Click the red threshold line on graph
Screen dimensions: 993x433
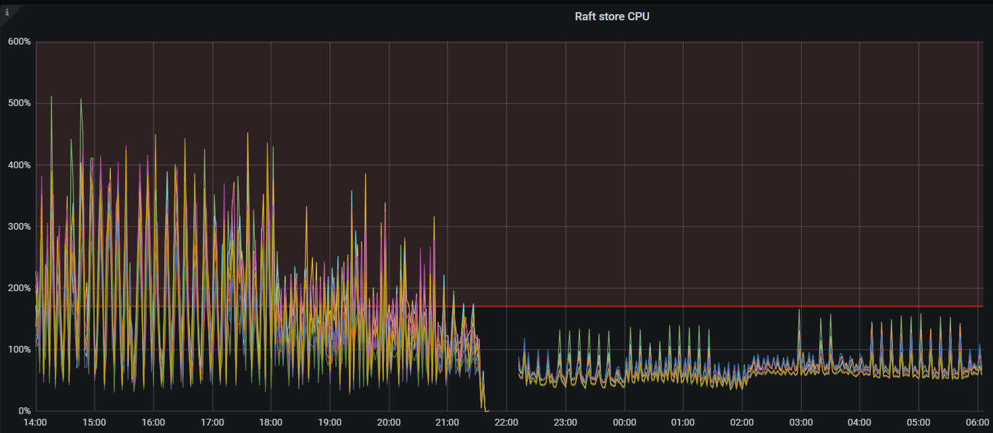pyautogui.click(x=676, y=306)
